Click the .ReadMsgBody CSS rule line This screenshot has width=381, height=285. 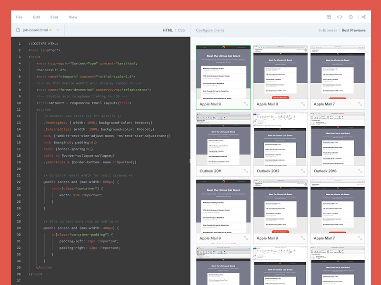click(x=98, y=123)
